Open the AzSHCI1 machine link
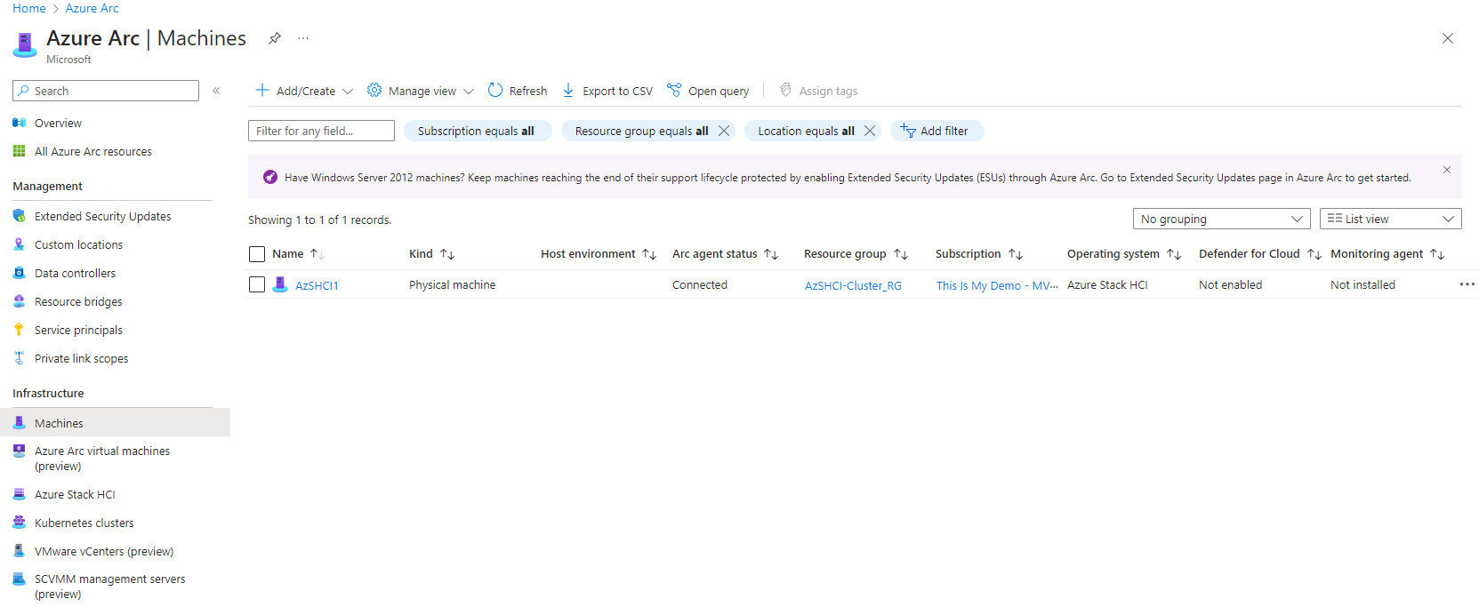Screen dimensions: 1479x607 pyautogui.click(x=317, y=285)
